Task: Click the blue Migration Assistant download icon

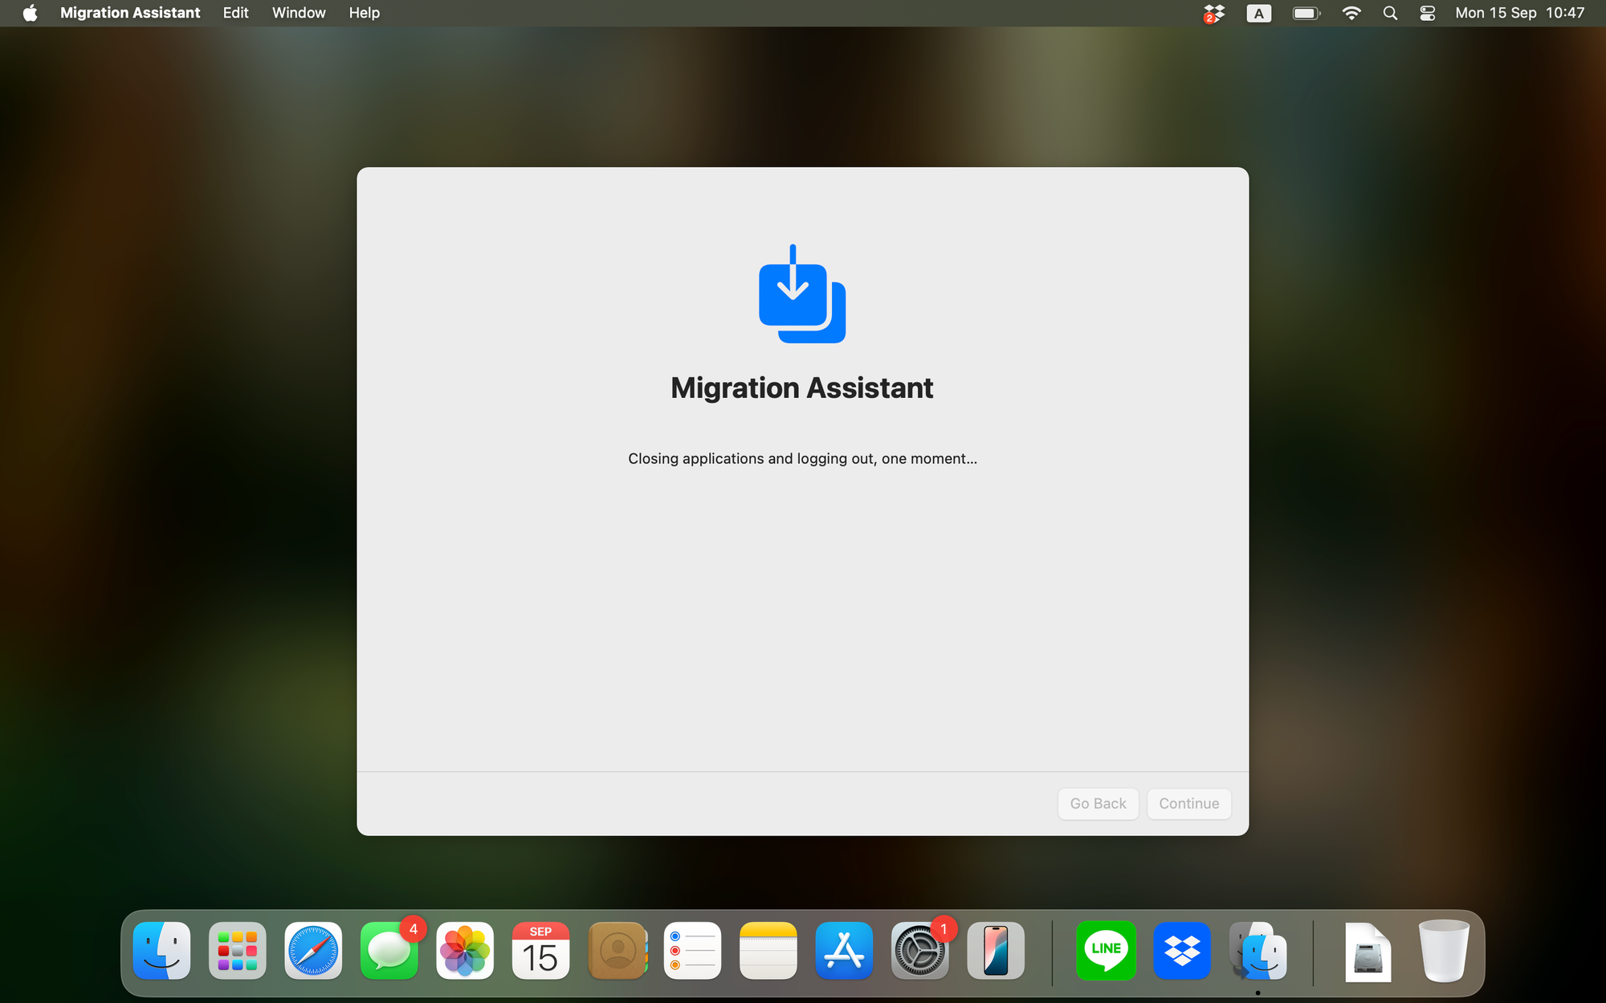Action: [802, 294]
